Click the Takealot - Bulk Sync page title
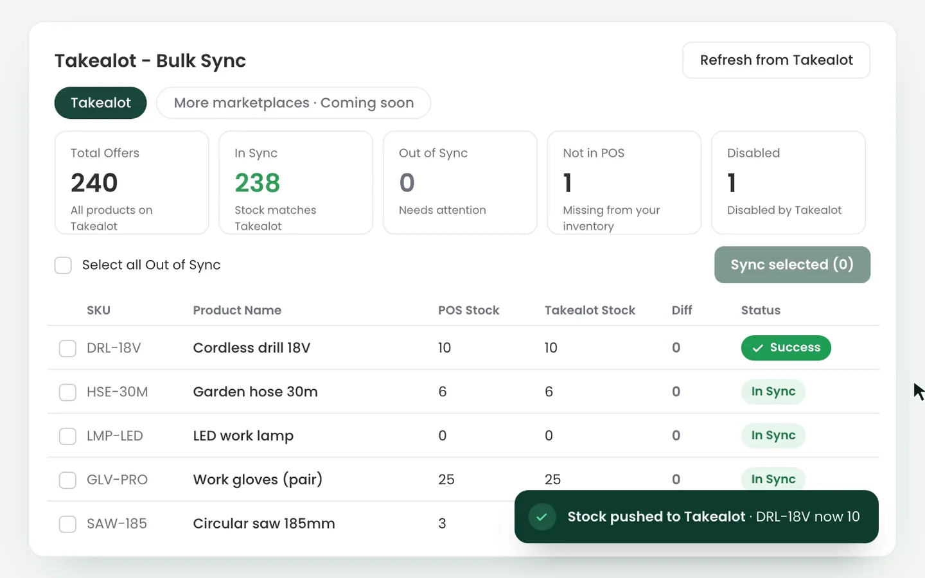Image resolution: width=925 pixels, height=578 pixels. 150,61
